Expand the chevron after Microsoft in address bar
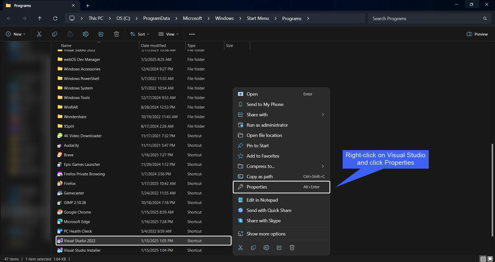 (209, 18)
